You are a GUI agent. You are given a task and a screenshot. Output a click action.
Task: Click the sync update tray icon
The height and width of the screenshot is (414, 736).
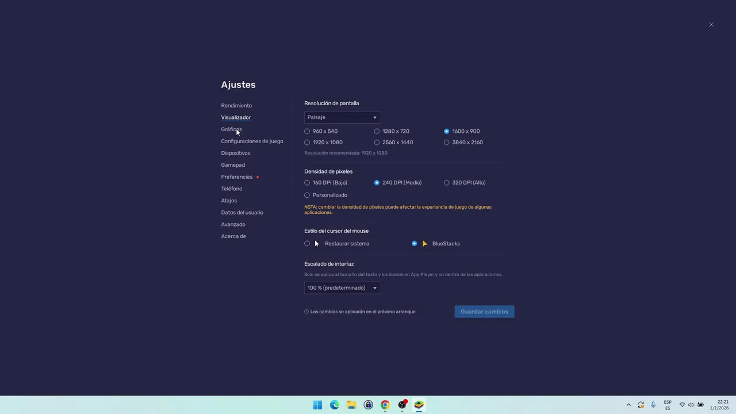tap(641, 405)
